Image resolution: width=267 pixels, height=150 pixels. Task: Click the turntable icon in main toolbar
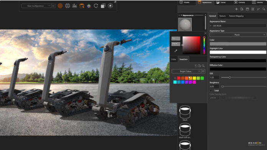[x=74, y=6]
